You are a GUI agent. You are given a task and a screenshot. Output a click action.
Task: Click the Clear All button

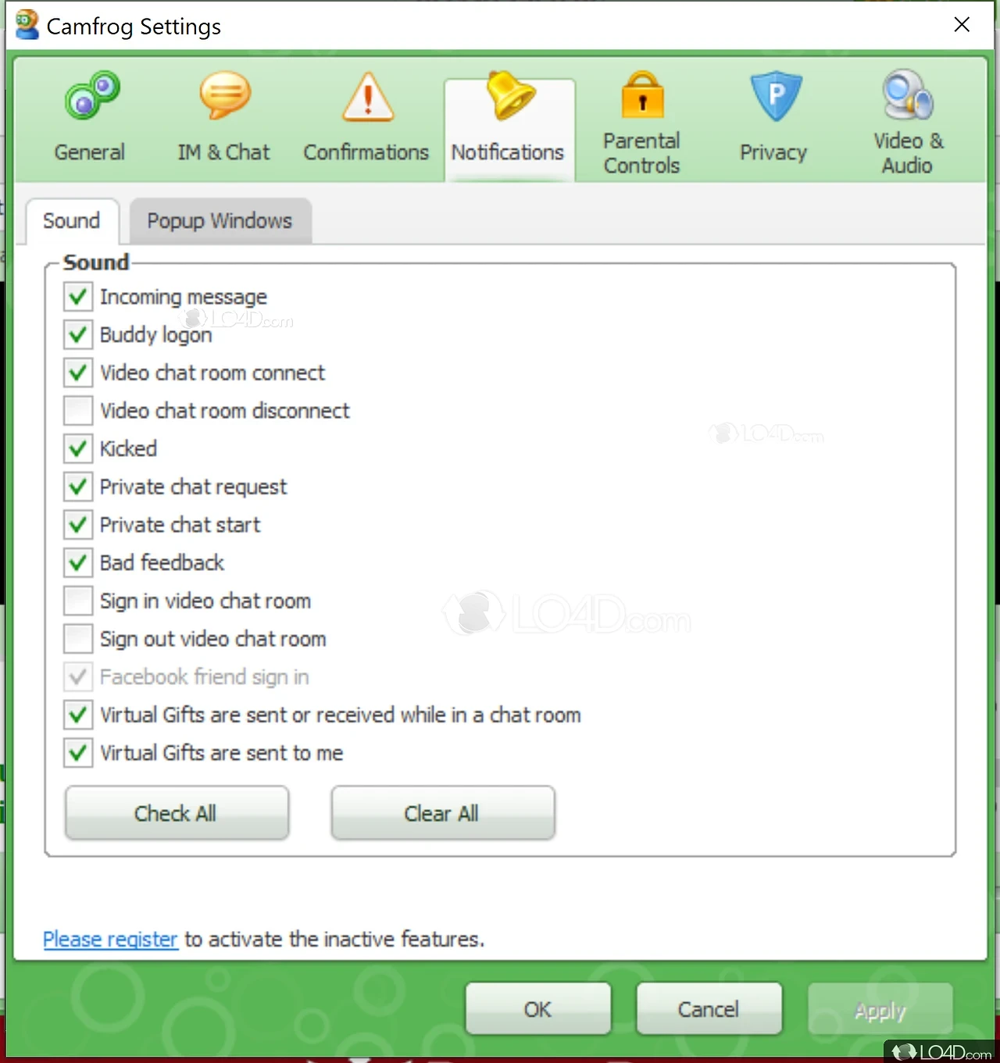(443, 813)
